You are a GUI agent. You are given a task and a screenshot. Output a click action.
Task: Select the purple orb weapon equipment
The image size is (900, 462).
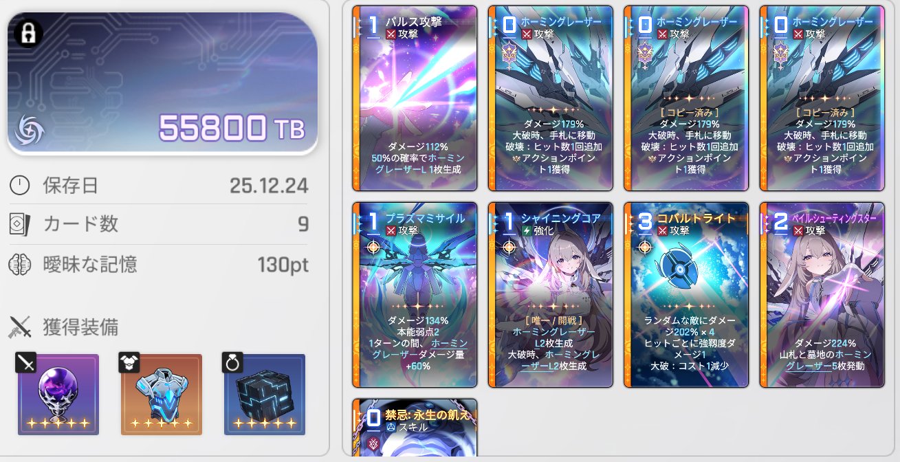coord(58,395)
